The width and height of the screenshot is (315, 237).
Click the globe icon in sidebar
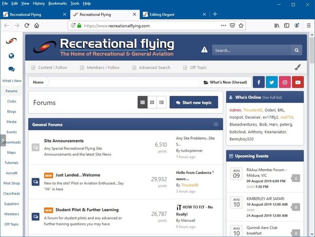pyautogui.click(x=11, y=56)
